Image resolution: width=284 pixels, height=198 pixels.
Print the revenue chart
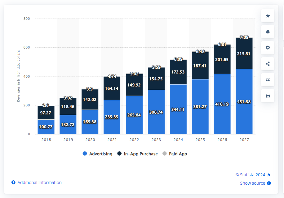click(267, 96)
